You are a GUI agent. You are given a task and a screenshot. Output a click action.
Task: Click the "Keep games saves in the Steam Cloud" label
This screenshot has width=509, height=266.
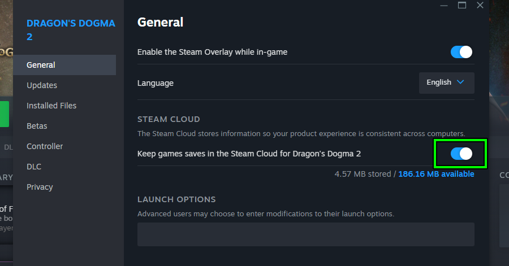249,153
